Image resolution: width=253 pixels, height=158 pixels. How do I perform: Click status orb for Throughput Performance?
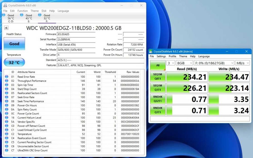click(x=7, y=81)
